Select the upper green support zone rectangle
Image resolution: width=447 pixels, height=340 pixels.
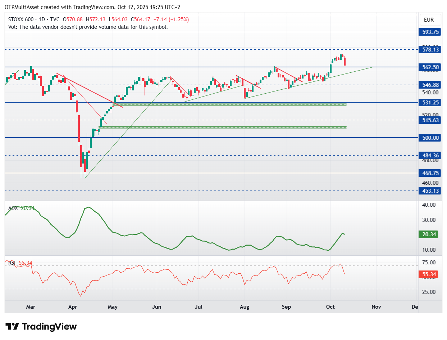pos(229,104)
